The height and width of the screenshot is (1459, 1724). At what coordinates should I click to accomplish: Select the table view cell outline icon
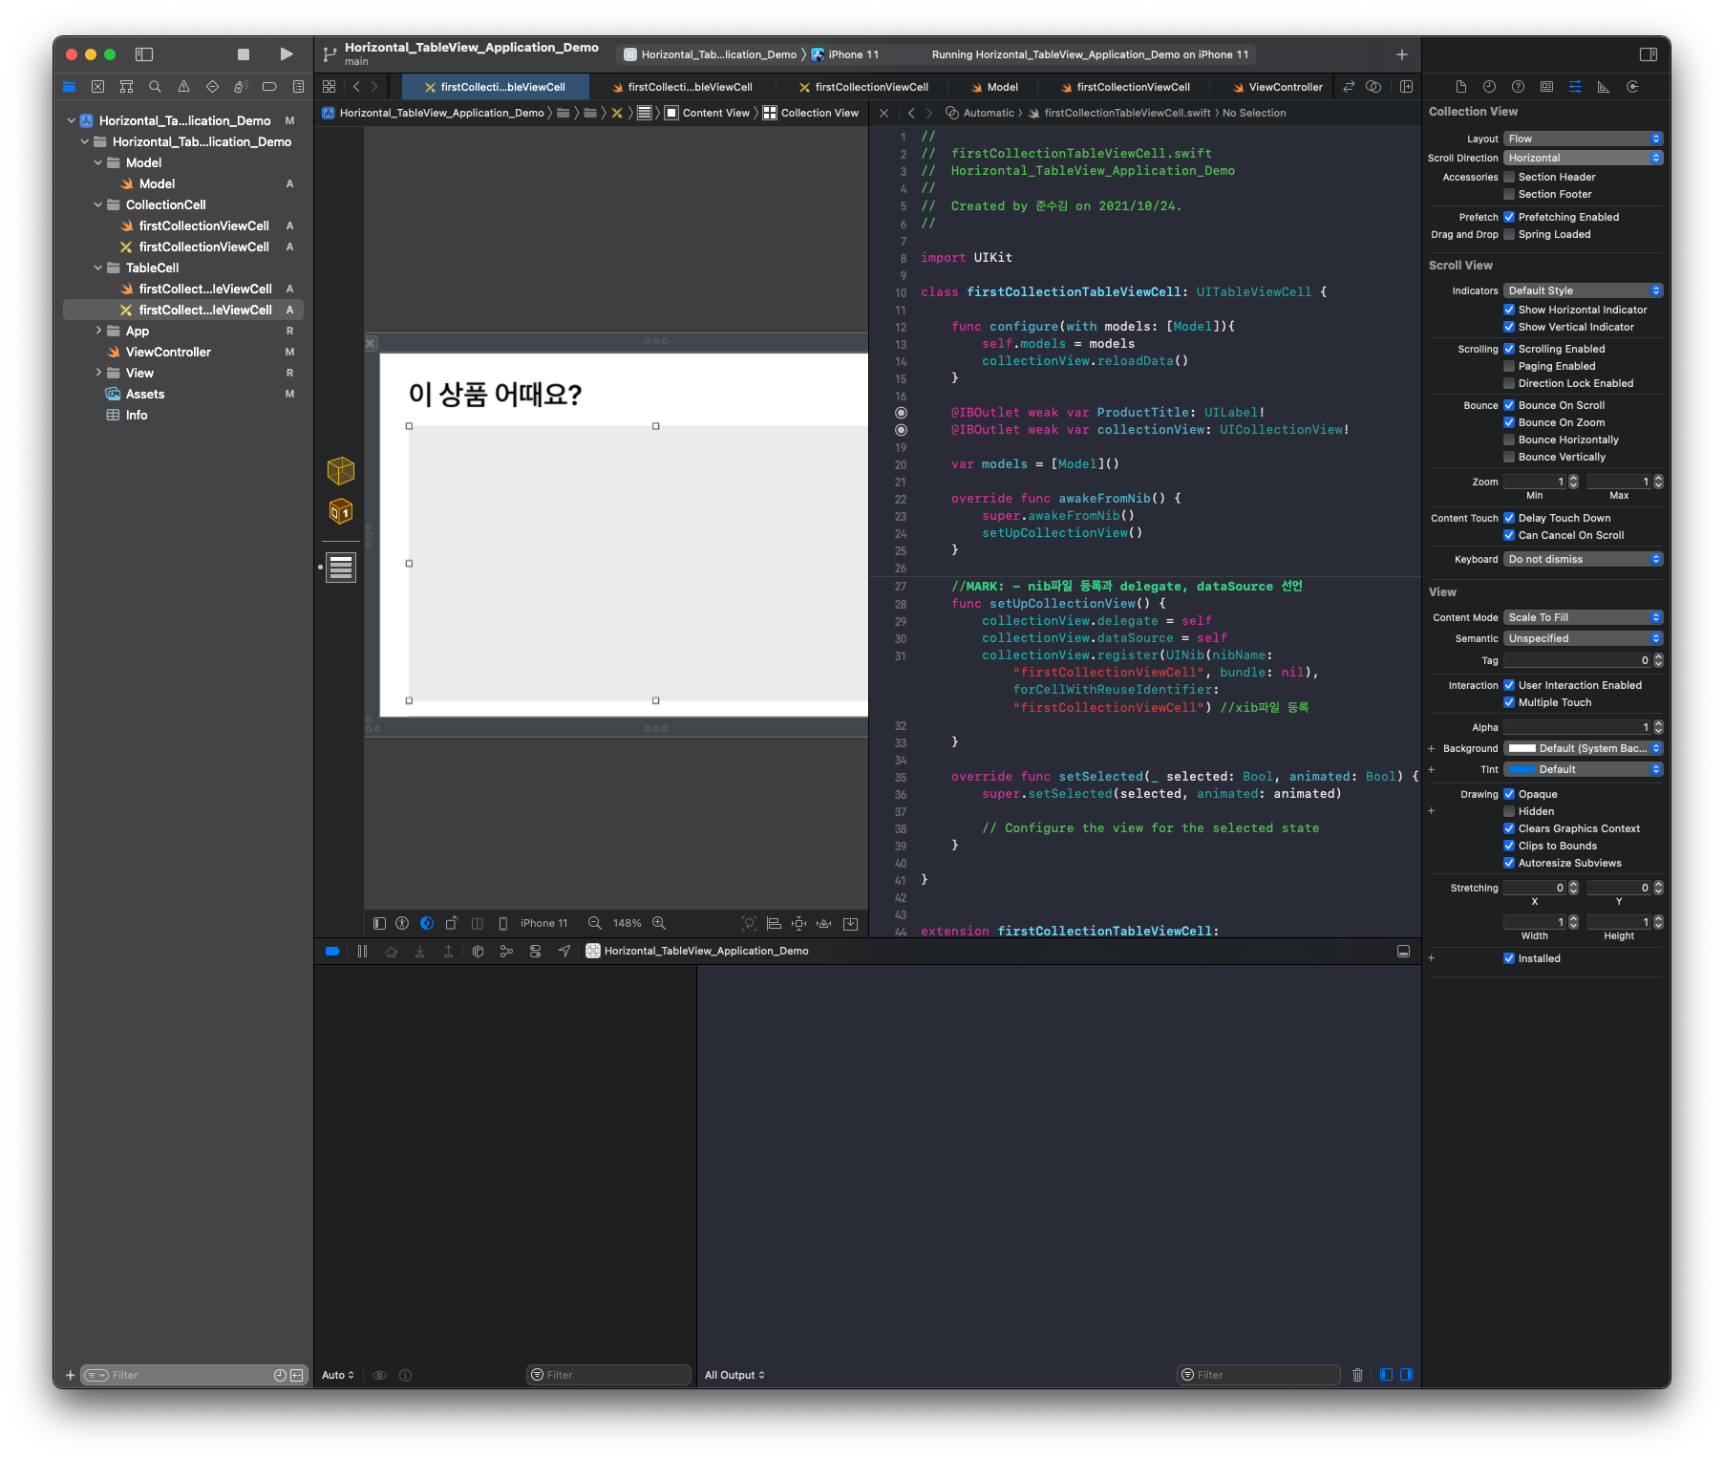341,568
